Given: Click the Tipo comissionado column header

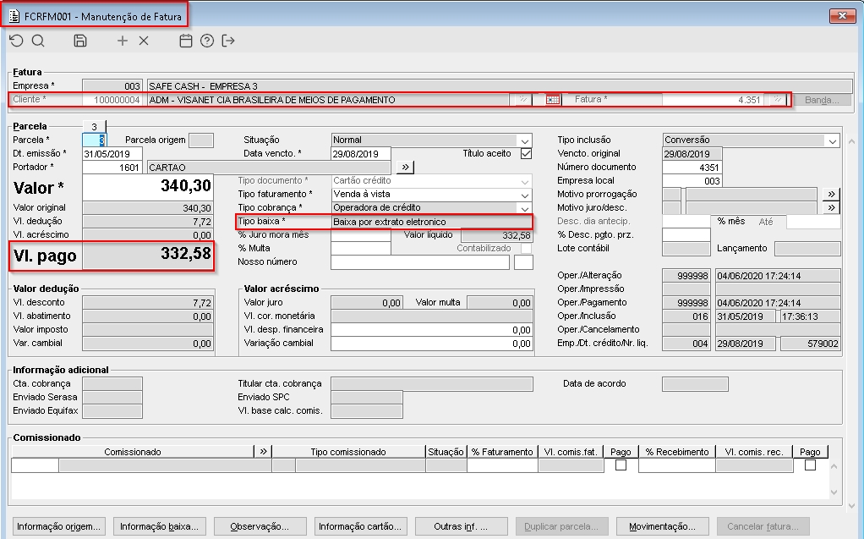Looking at the screenshot, I should [x=348, y=452].
